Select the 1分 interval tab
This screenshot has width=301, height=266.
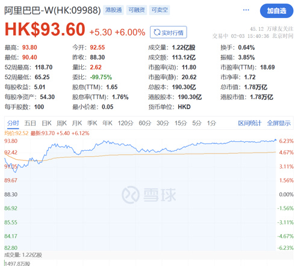(211, 123)
